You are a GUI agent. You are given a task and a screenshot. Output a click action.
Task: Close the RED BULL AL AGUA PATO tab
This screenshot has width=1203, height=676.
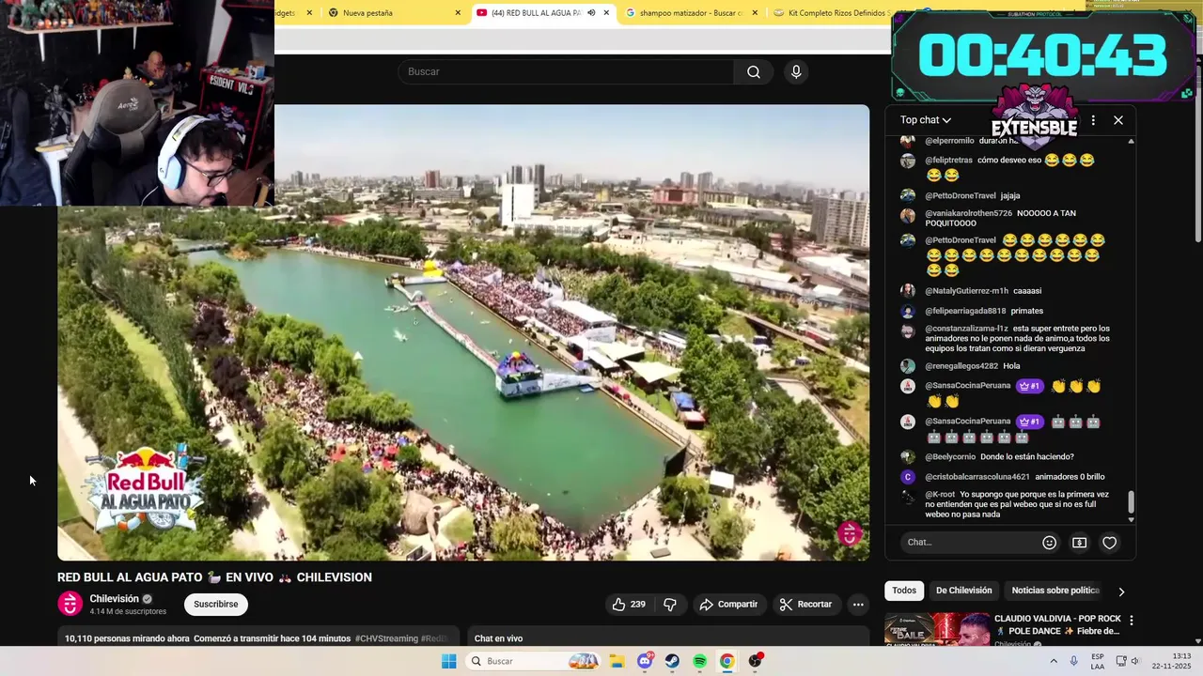tap(606, 13)
